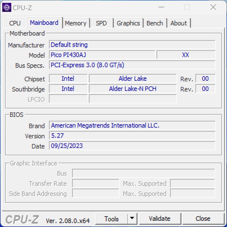Select the Mainboard tab
This screenshot has height=227, width=227.
click(x=44, y=23)
